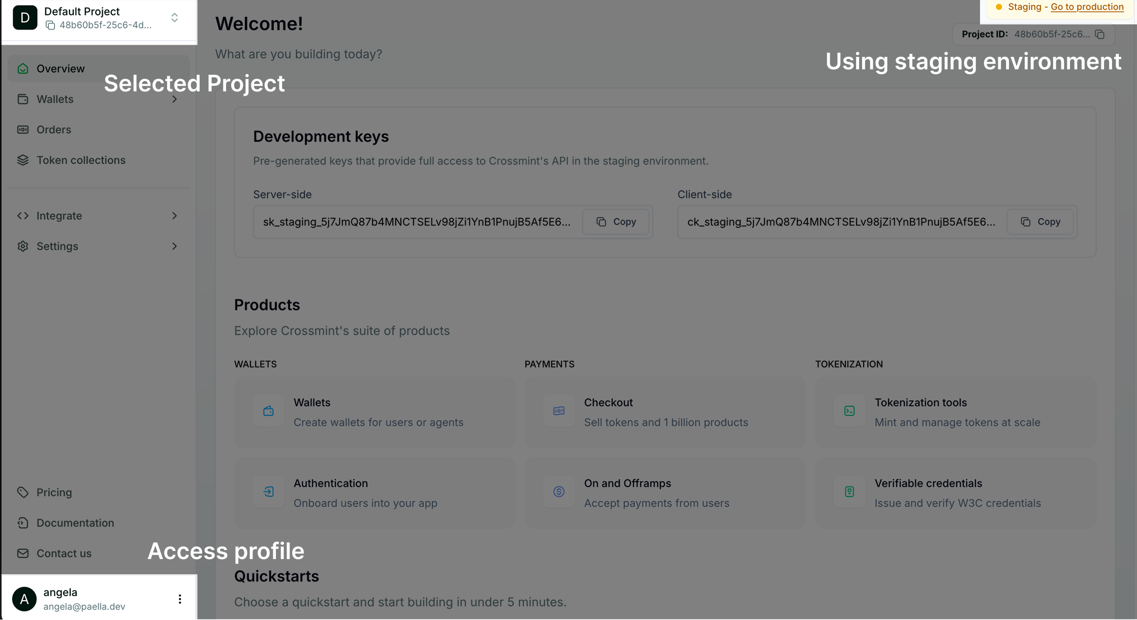The height and width of the screenshot is (620, 1137).
Task: Click the Quickstarts heading
Action: tap(276, 576)
